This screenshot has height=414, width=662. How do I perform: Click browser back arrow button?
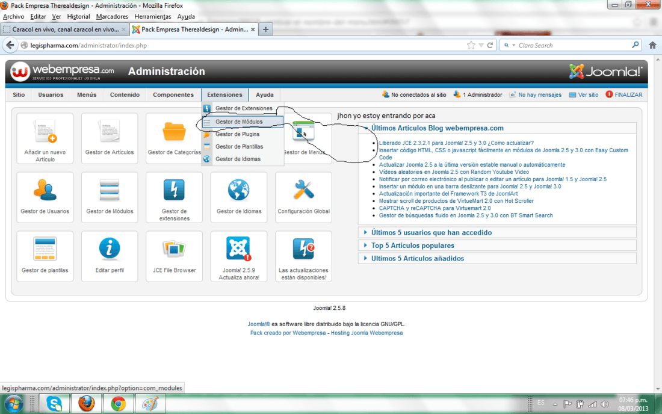pos(10,45)
